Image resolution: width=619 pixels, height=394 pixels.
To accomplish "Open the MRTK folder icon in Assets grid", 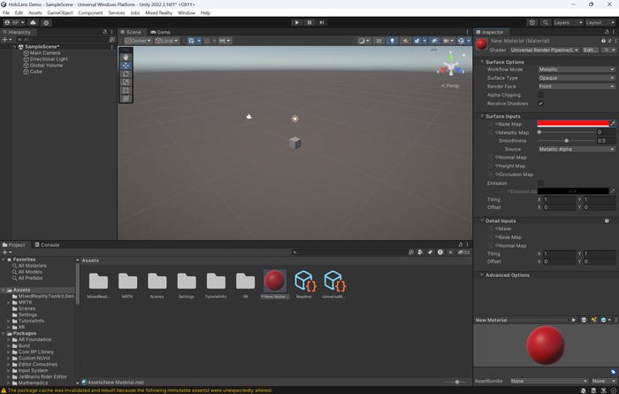I will [127, 282].
